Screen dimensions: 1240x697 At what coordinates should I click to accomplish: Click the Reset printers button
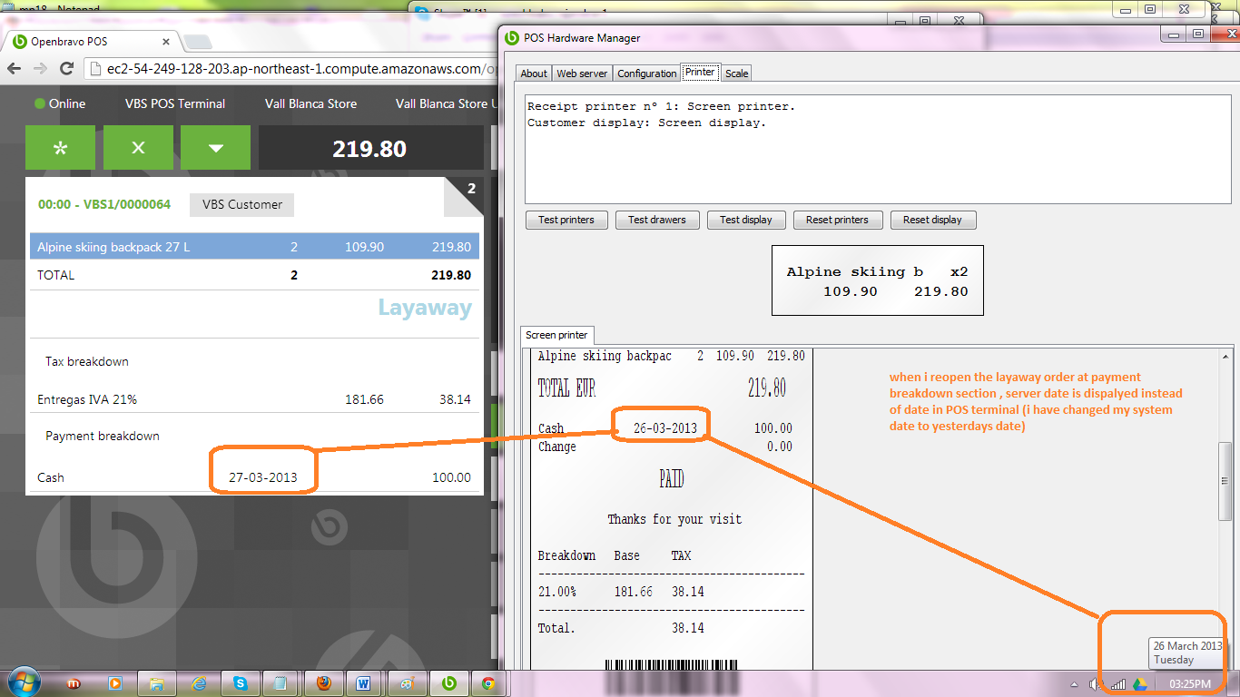837,220
